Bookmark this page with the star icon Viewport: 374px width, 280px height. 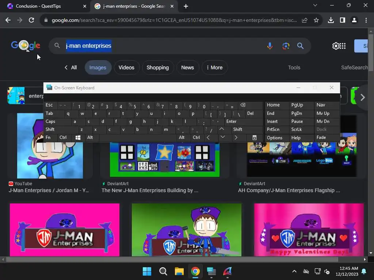tap(316, 20)
